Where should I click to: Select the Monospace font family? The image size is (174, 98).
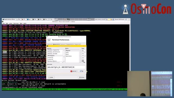point(55,56)
